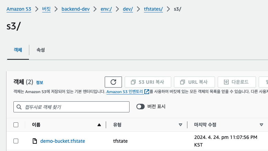Click the tfstate type cell
Image resolution: width=268 pixels, height=151 pixels.
(x=120, y=141)
